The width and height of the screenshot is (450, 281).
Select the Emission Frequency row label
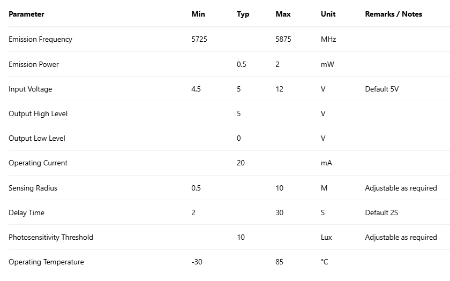40,39
